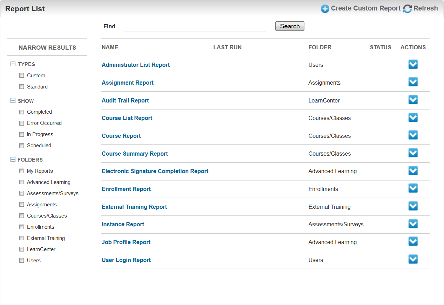The image size is (444, 305).
Task: Click the Create Custom Report plus icon
Action: coord(325,9)
